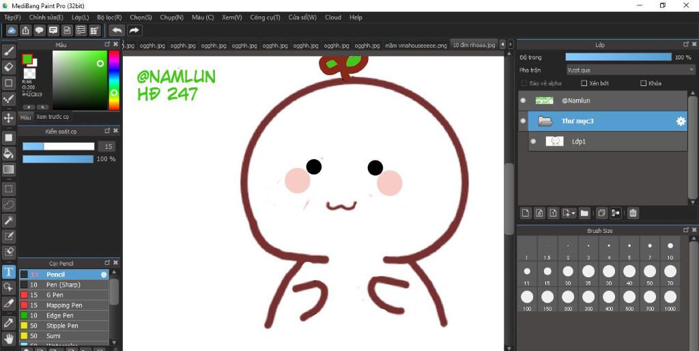The width and height of the screenshot is (699, 351).
Task: Switch to Xem trước cọ tab
Action: point(53,117)
